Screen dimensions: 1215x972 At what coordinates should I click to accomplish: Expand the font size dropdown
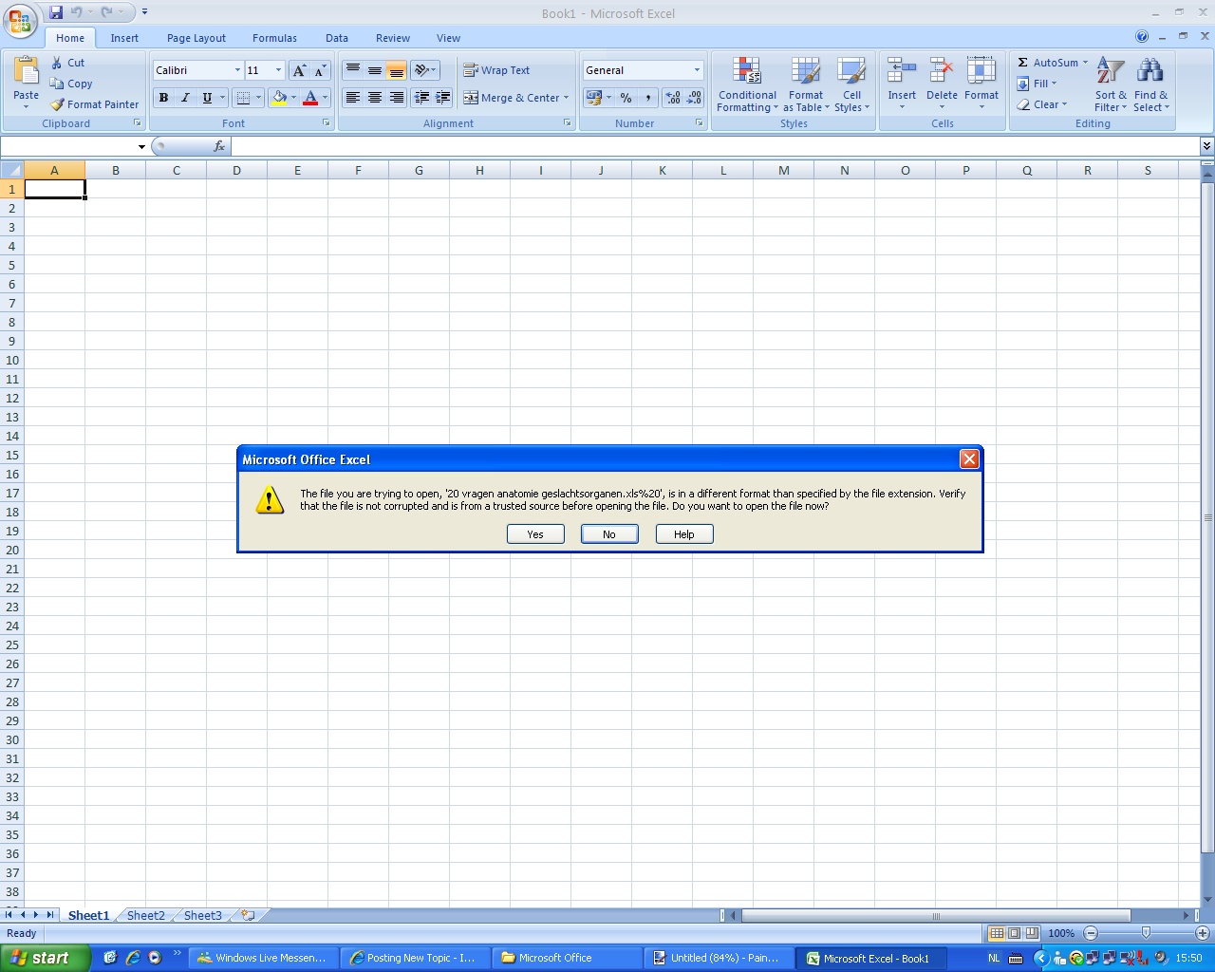pos(278,70)
